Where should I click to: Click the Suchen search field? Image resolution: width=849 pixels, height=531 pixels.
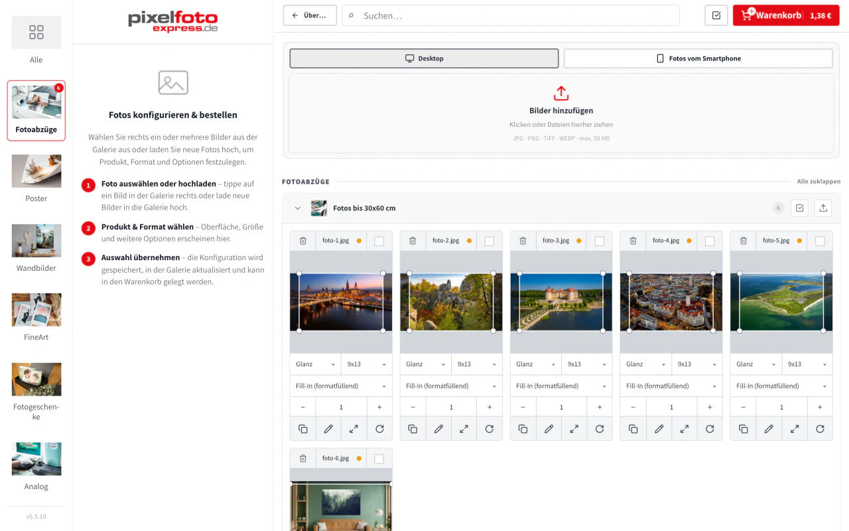tap(511, 15)
